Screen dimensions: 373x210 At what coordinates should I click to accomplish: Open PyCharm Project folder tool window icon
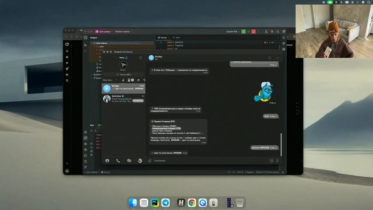[86, 37]
